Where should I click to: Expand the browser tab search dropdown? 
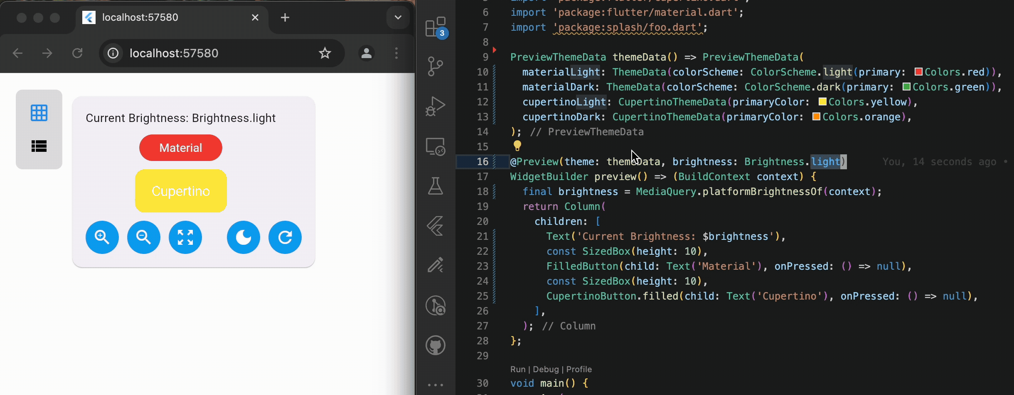click(x=398, y=17)
